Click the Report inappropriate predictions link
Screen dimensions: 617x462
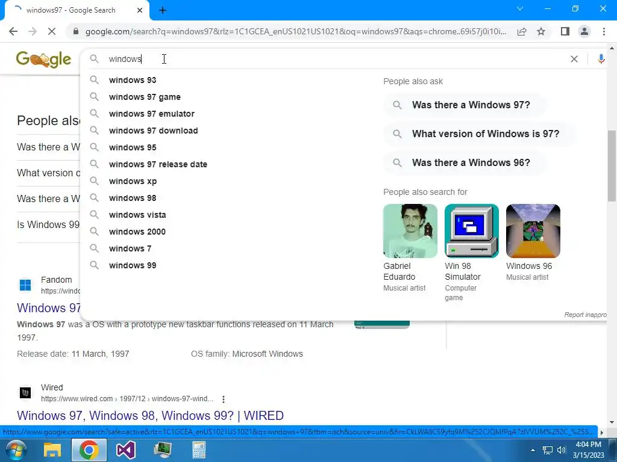[586, 315]
